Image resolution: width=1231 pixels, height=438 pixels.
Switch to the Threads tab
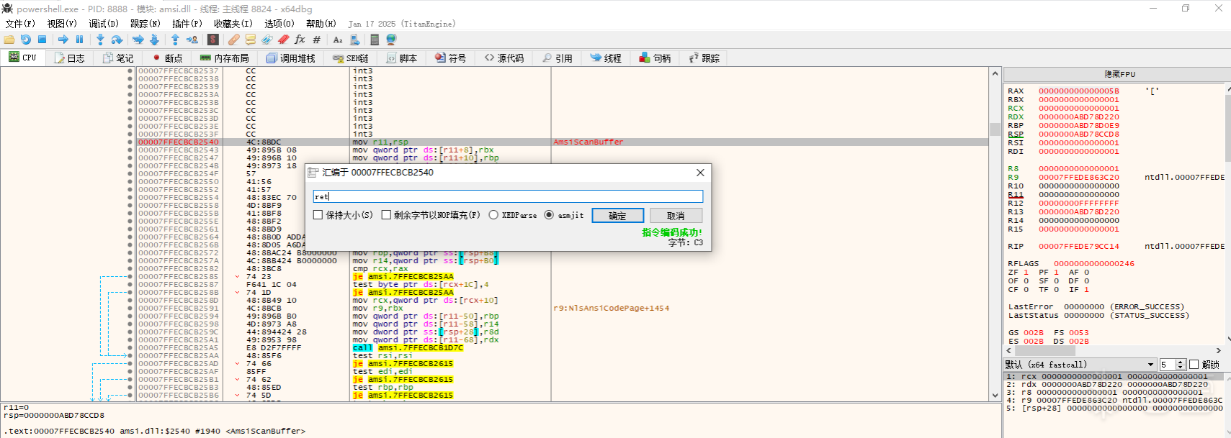606,58
